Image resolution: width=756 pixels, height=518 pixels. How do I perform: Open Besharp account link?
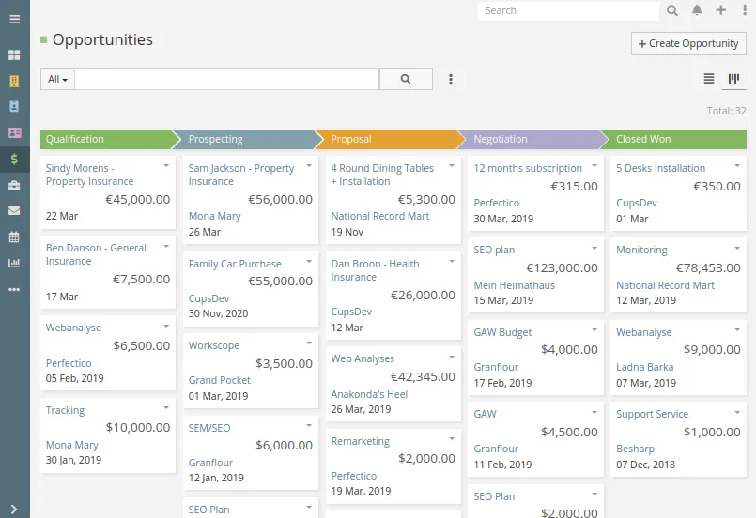635,449
